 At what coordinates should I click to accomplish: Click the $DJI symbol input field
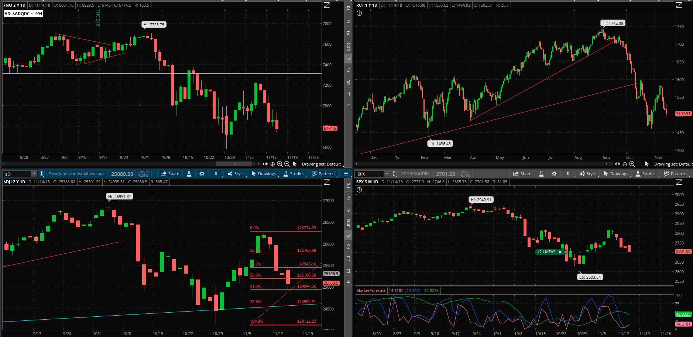point(17,174)
